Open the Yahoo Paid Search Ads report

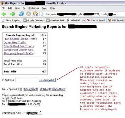tap(18, 50)
